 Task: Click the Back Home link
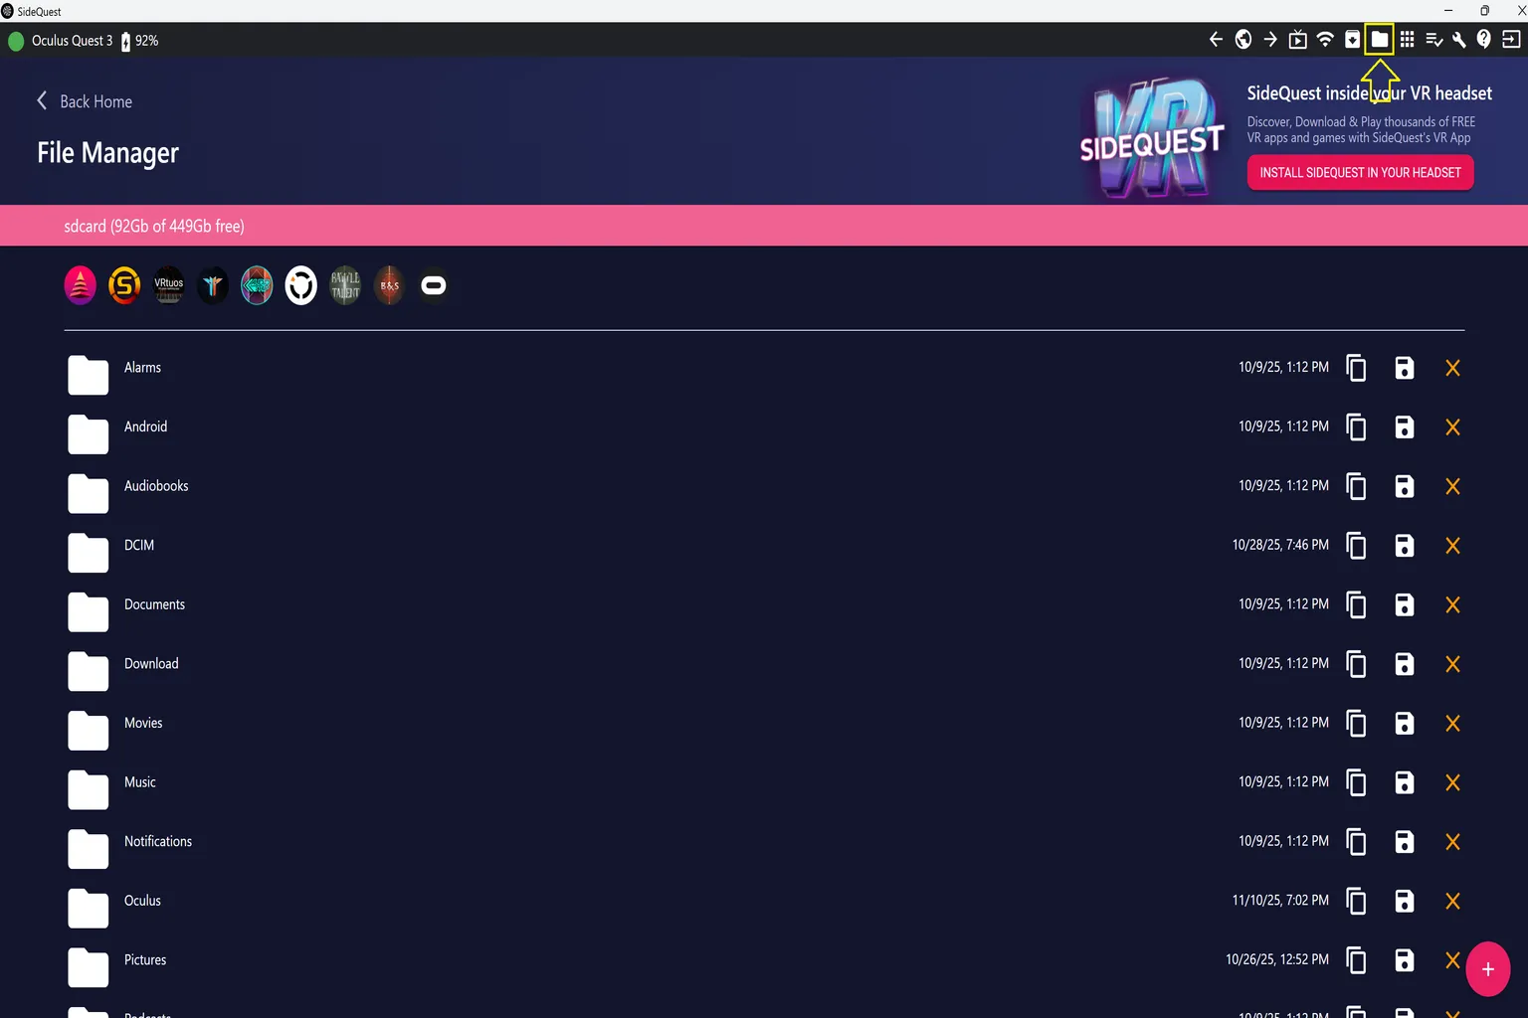(85, 101)
